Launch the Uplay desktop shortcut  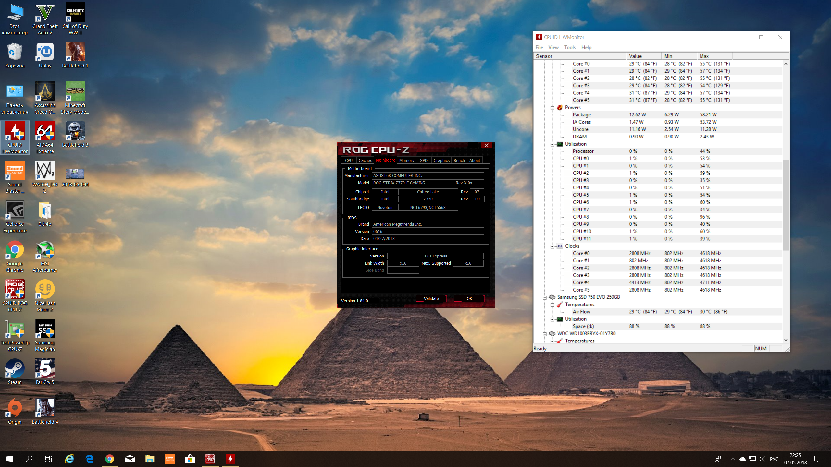click(x=45, y=52)
